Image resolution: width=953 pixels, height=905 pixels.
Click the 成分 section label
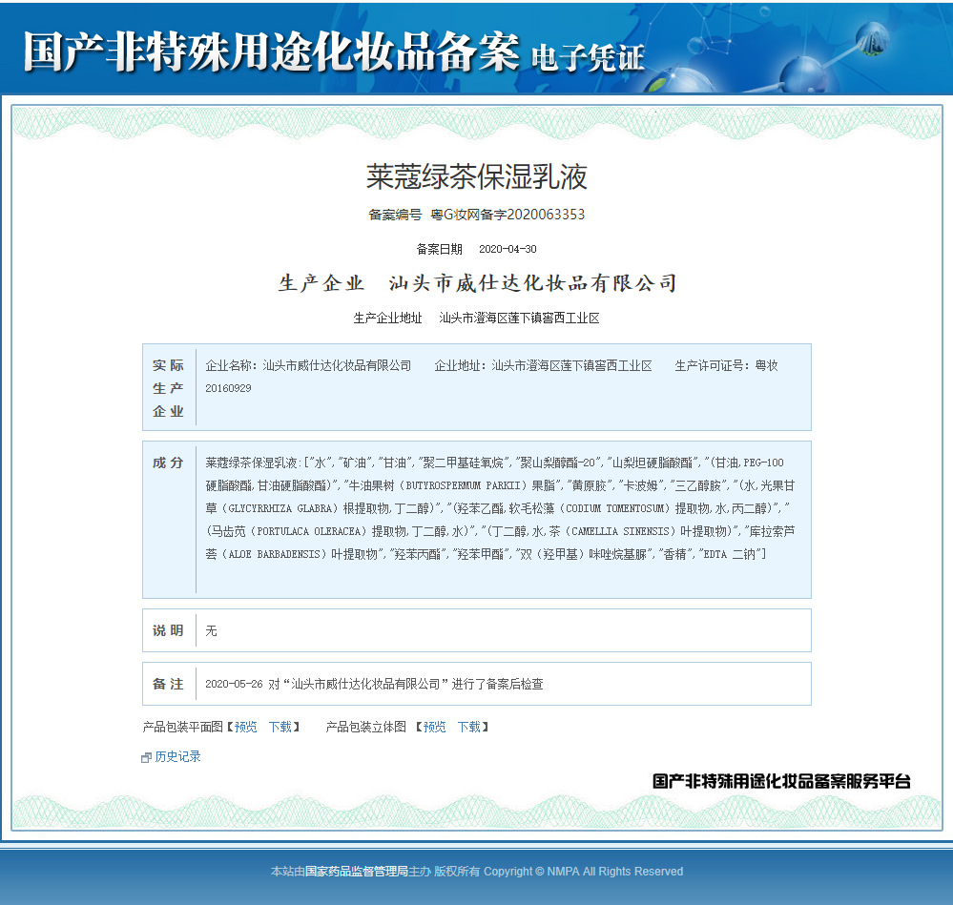(x=168, y=463)
